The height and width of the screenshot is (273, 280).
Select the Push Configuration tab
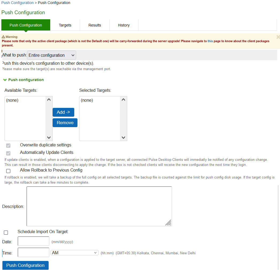click(x=26, y=25)
